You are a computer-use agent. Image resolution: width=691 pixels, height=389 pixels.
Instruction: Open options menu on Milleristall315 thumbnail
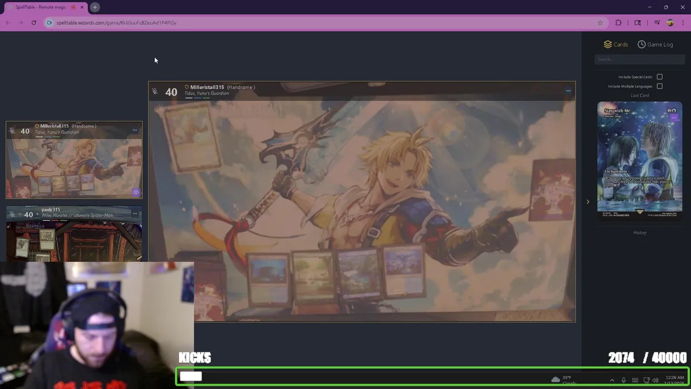(135, 130)
